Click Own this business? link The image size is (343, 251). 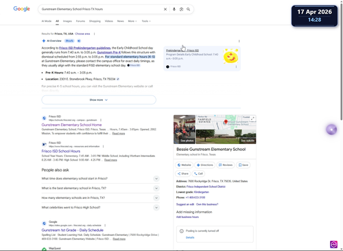click(x=207, y=204)
